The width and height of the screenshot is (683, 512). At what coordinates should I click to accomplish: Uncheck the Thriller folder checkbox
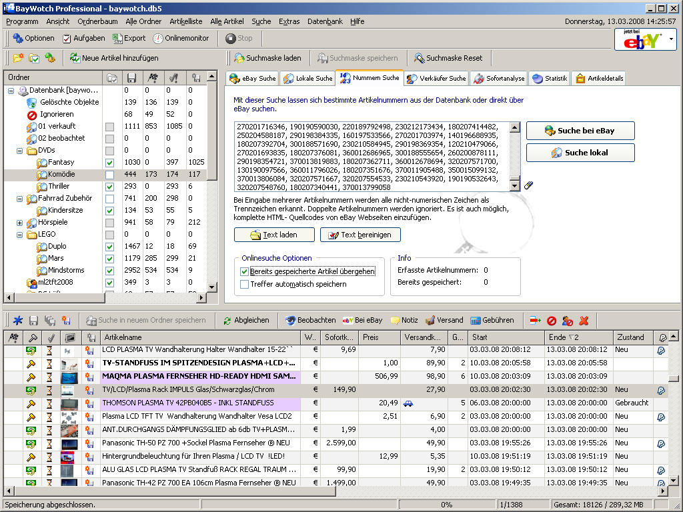pyautogui.click(x=110, y=187)
